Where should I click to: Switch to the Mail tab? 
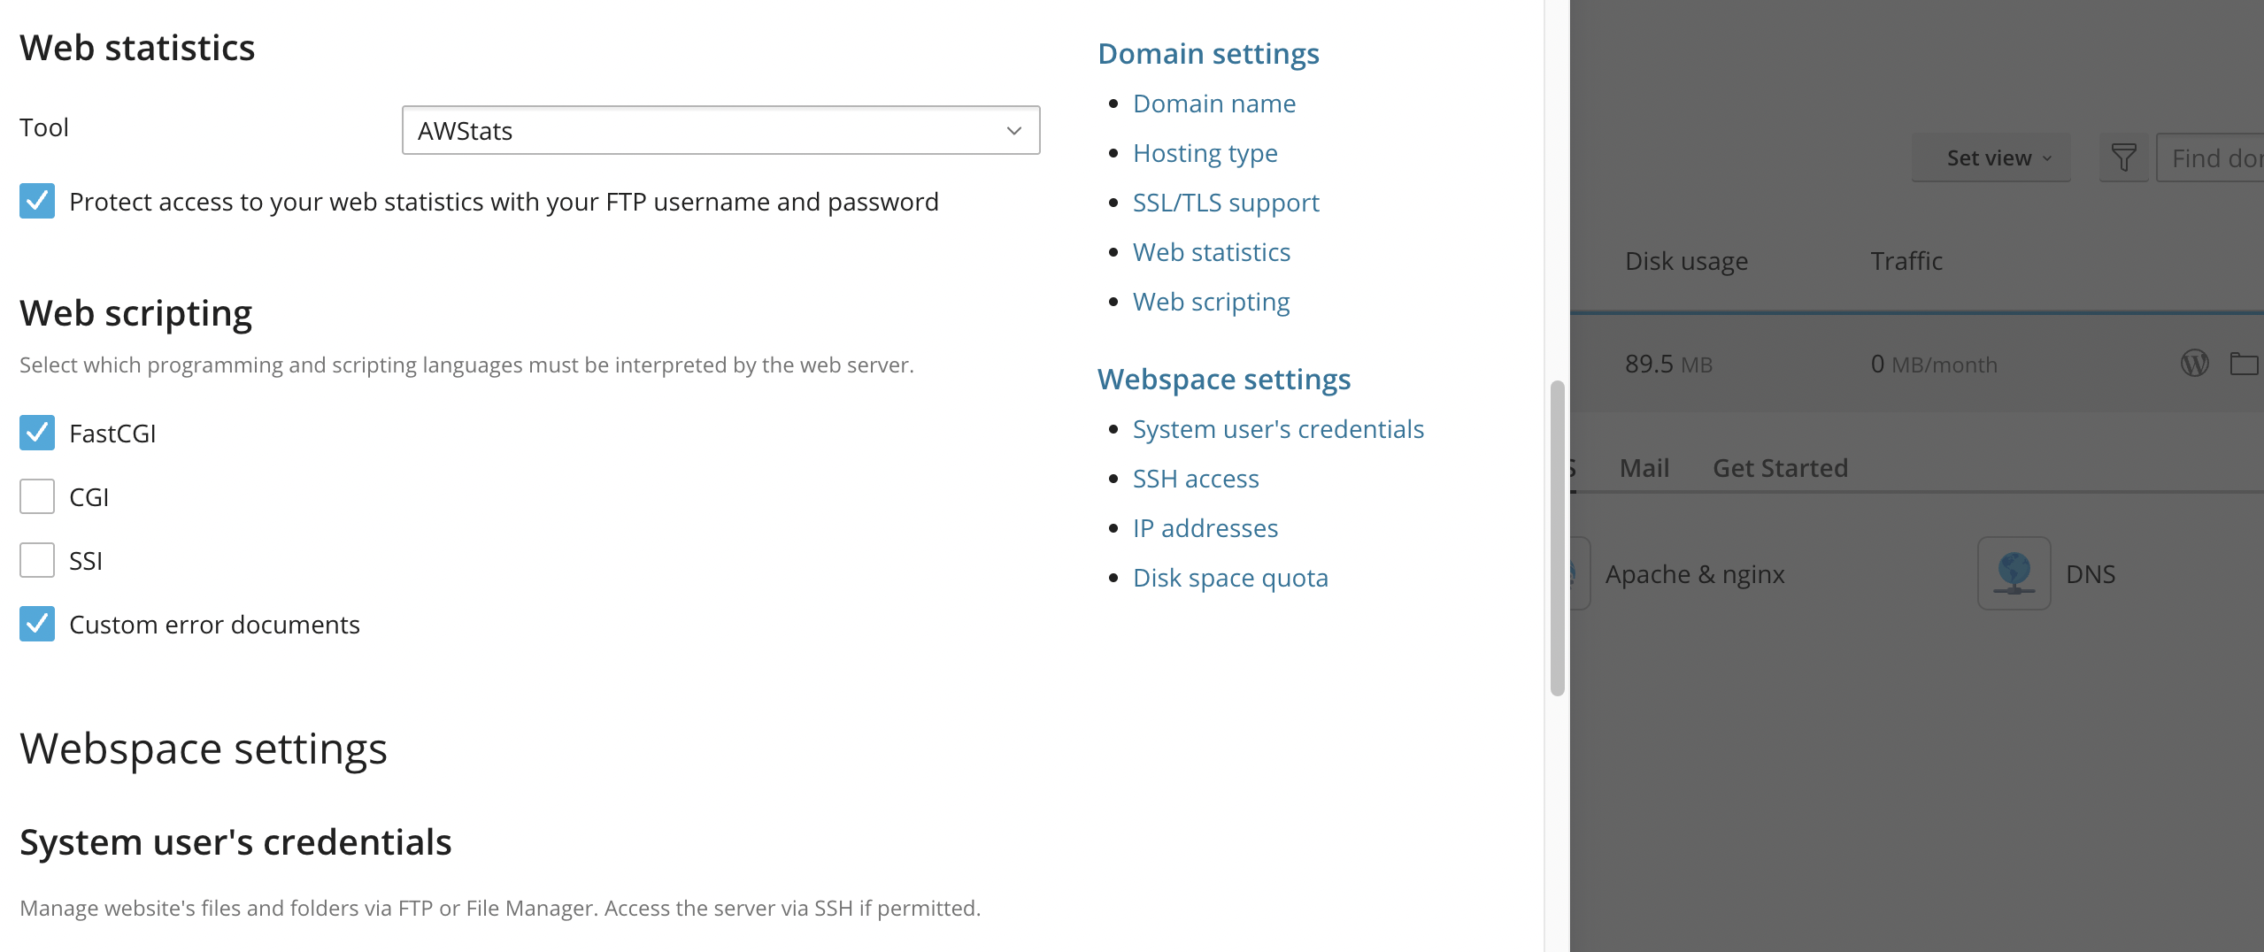coord(1643,467)
